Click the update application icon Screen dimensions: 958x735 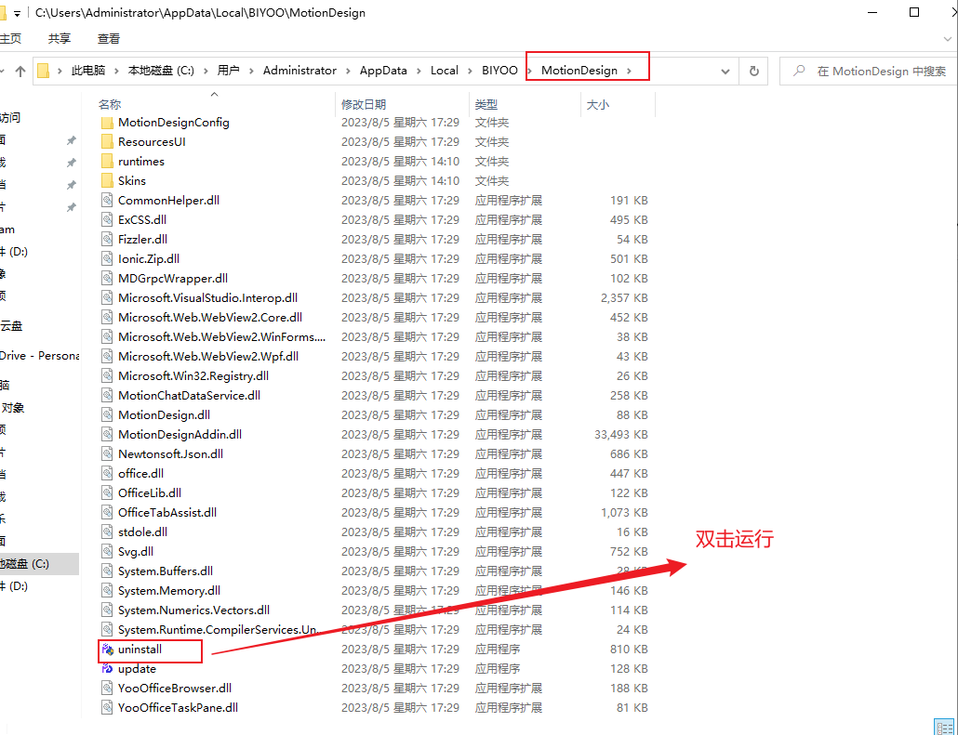coord(107,669)
